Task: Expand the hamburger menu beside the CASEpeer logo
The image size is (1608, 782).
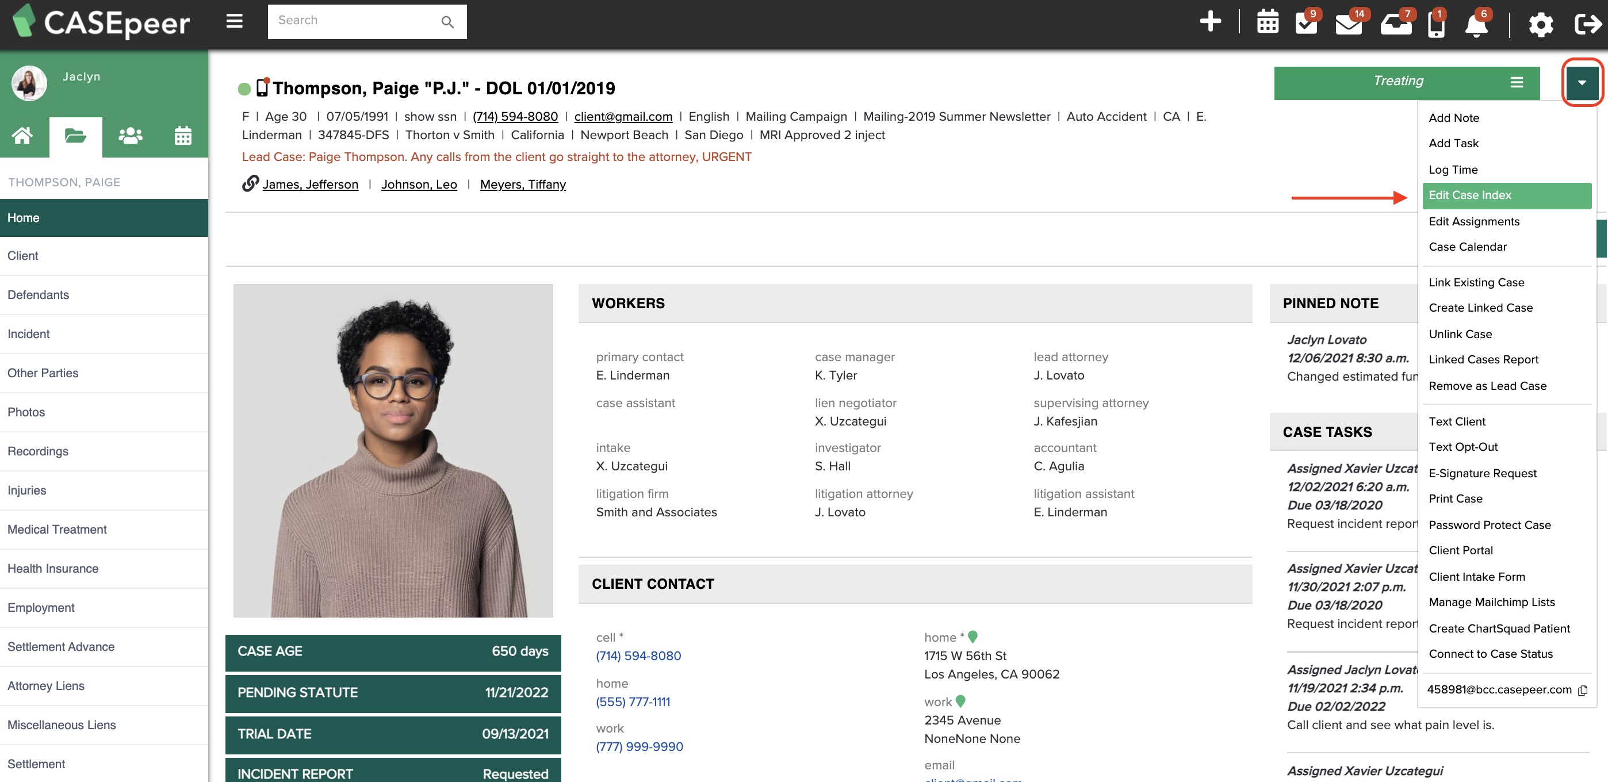Action: (x=234, y=21)
